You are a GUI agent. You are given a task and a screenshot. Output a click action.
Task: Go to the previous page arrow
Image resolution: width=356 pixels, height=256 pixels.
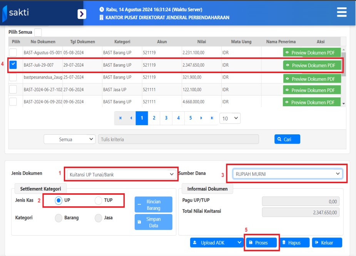click(131, 118)
